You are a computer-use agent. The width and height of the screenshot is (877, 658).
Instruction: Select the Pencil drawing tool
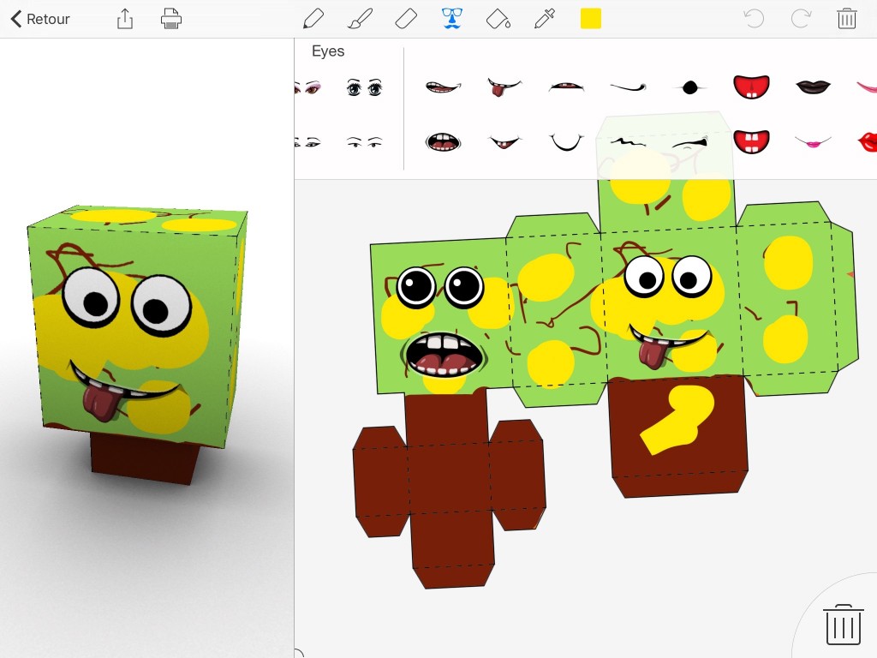[313, 19]
